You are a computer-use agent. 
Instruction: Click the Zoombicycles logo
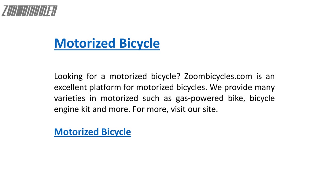[29, 11]
